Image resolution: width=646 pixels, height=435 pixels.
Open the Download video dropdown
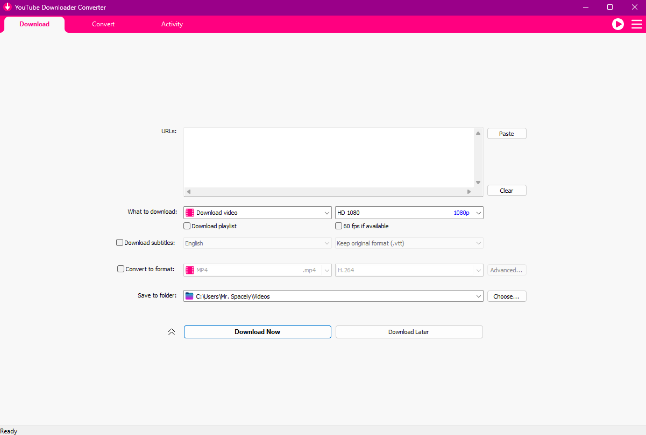258,213
